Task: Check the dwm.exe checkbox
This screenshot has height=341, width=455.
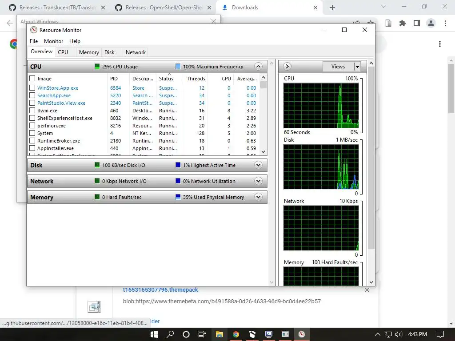Action: tap(32, 111)
